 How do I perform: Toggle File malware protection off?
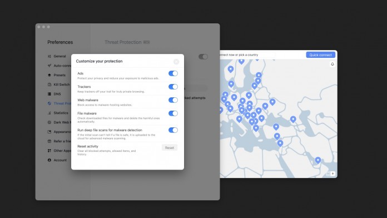click(x=173, y=113)
